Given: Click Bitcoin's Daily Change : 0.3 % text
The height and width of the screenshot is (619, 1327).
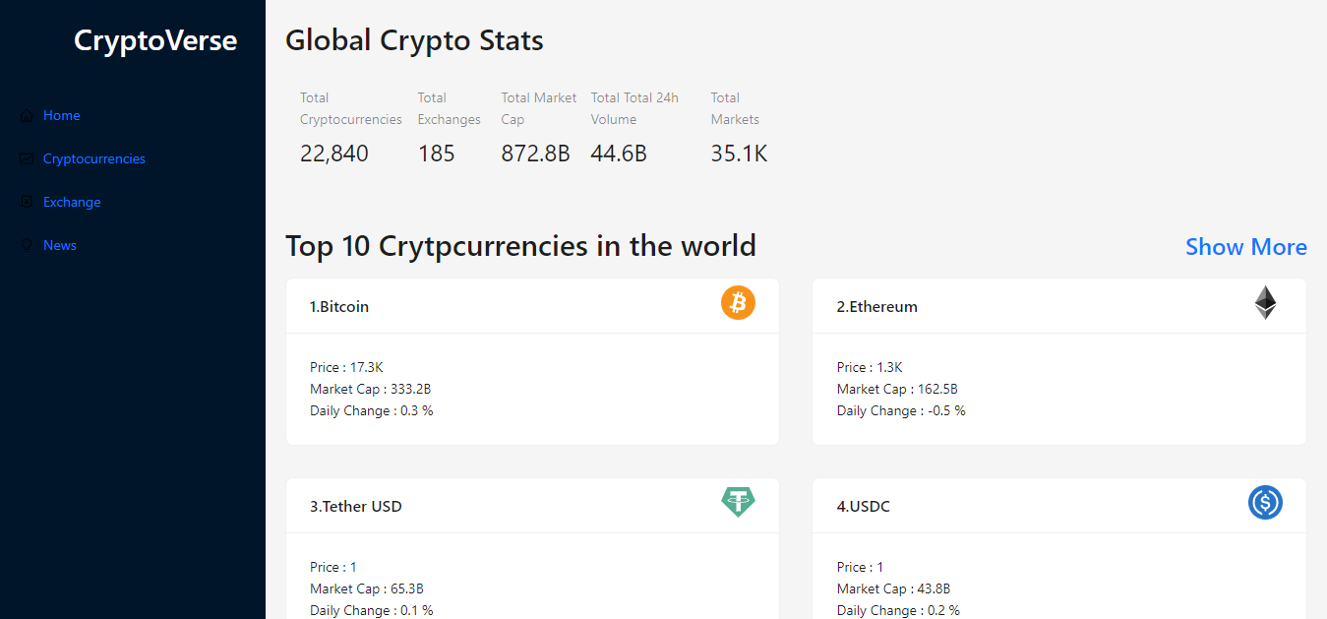Looking at the screenshot, I should (372, 411).
